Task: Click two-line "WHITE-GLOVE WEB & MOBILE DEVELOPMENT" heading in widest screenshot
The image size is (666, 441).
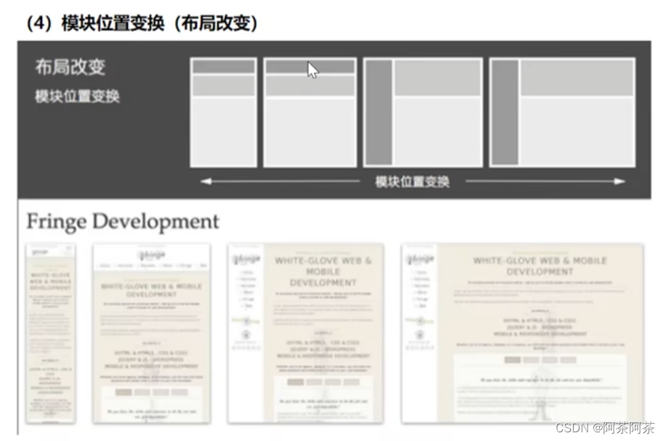Action: click(x=540, y=266)
